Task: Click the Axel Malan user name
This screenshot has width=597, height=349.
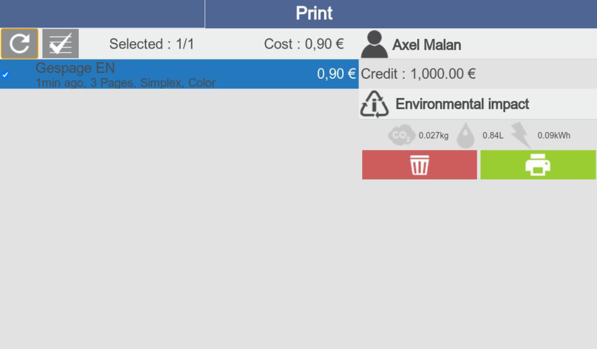Action: click(x=427, y=45)
